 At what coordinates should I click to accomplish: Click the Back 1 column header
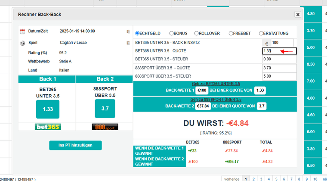[47, 79]
